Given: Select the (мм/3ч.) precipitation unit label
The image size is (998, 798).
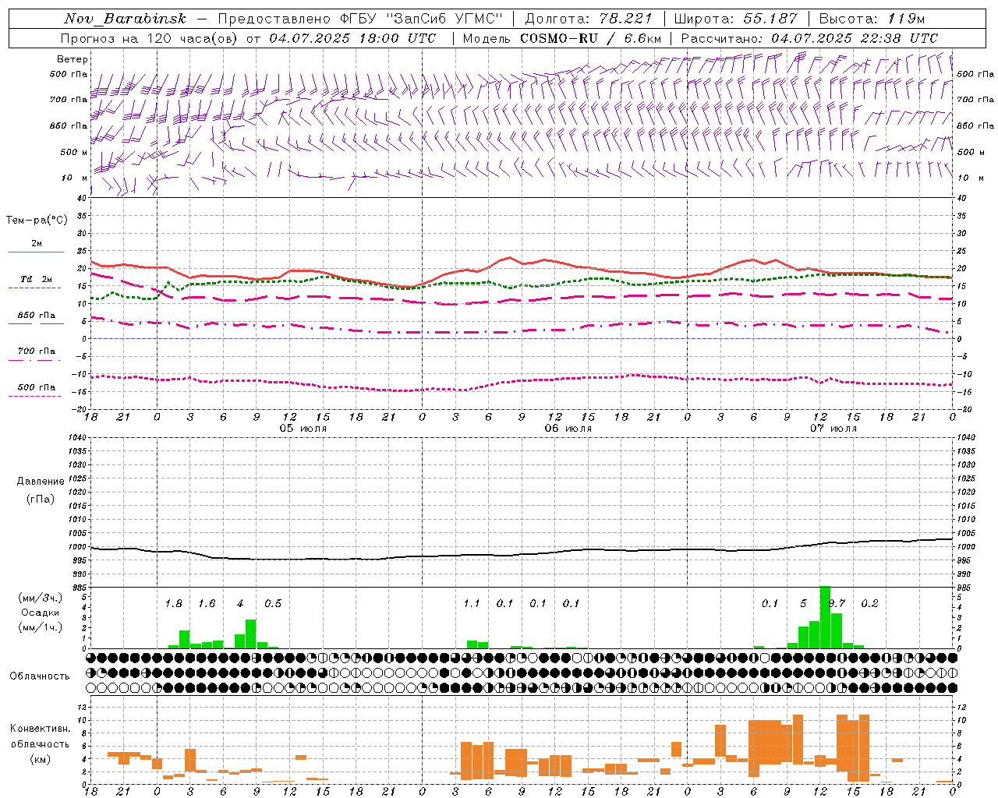Looking at the screenshot, I should [x=40, y=598].
